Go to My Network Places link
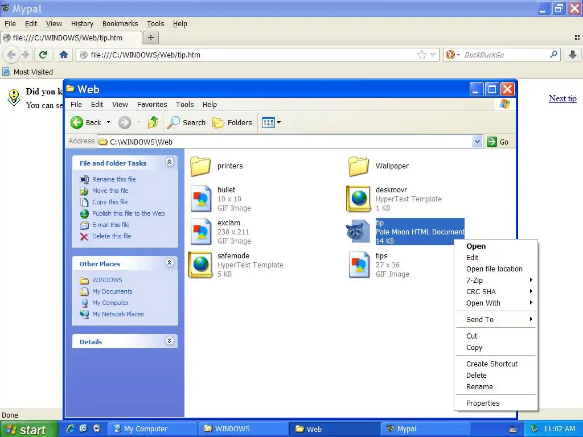Image resolution: width=583 pixels, height=437 pixels. pos(118,314)
